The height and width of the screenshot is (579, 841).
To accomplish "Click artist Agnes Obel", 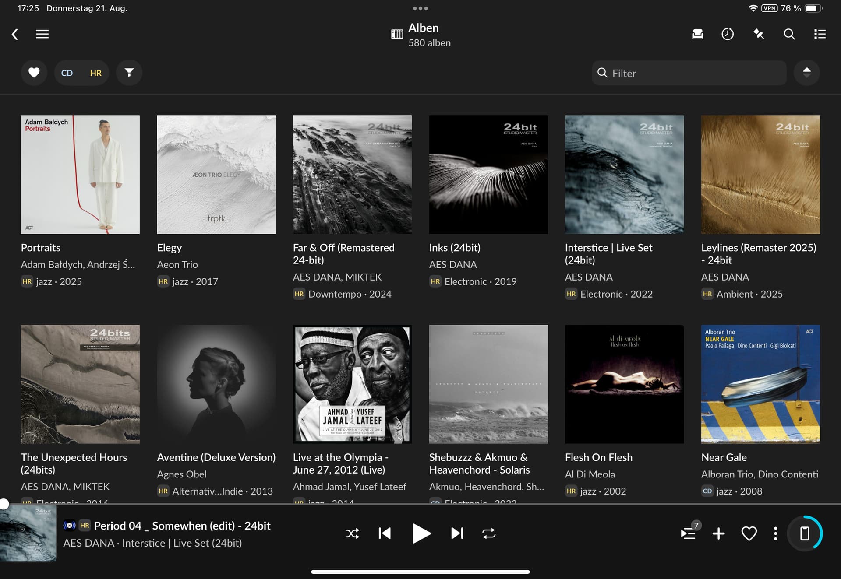I will pos(182,474).
